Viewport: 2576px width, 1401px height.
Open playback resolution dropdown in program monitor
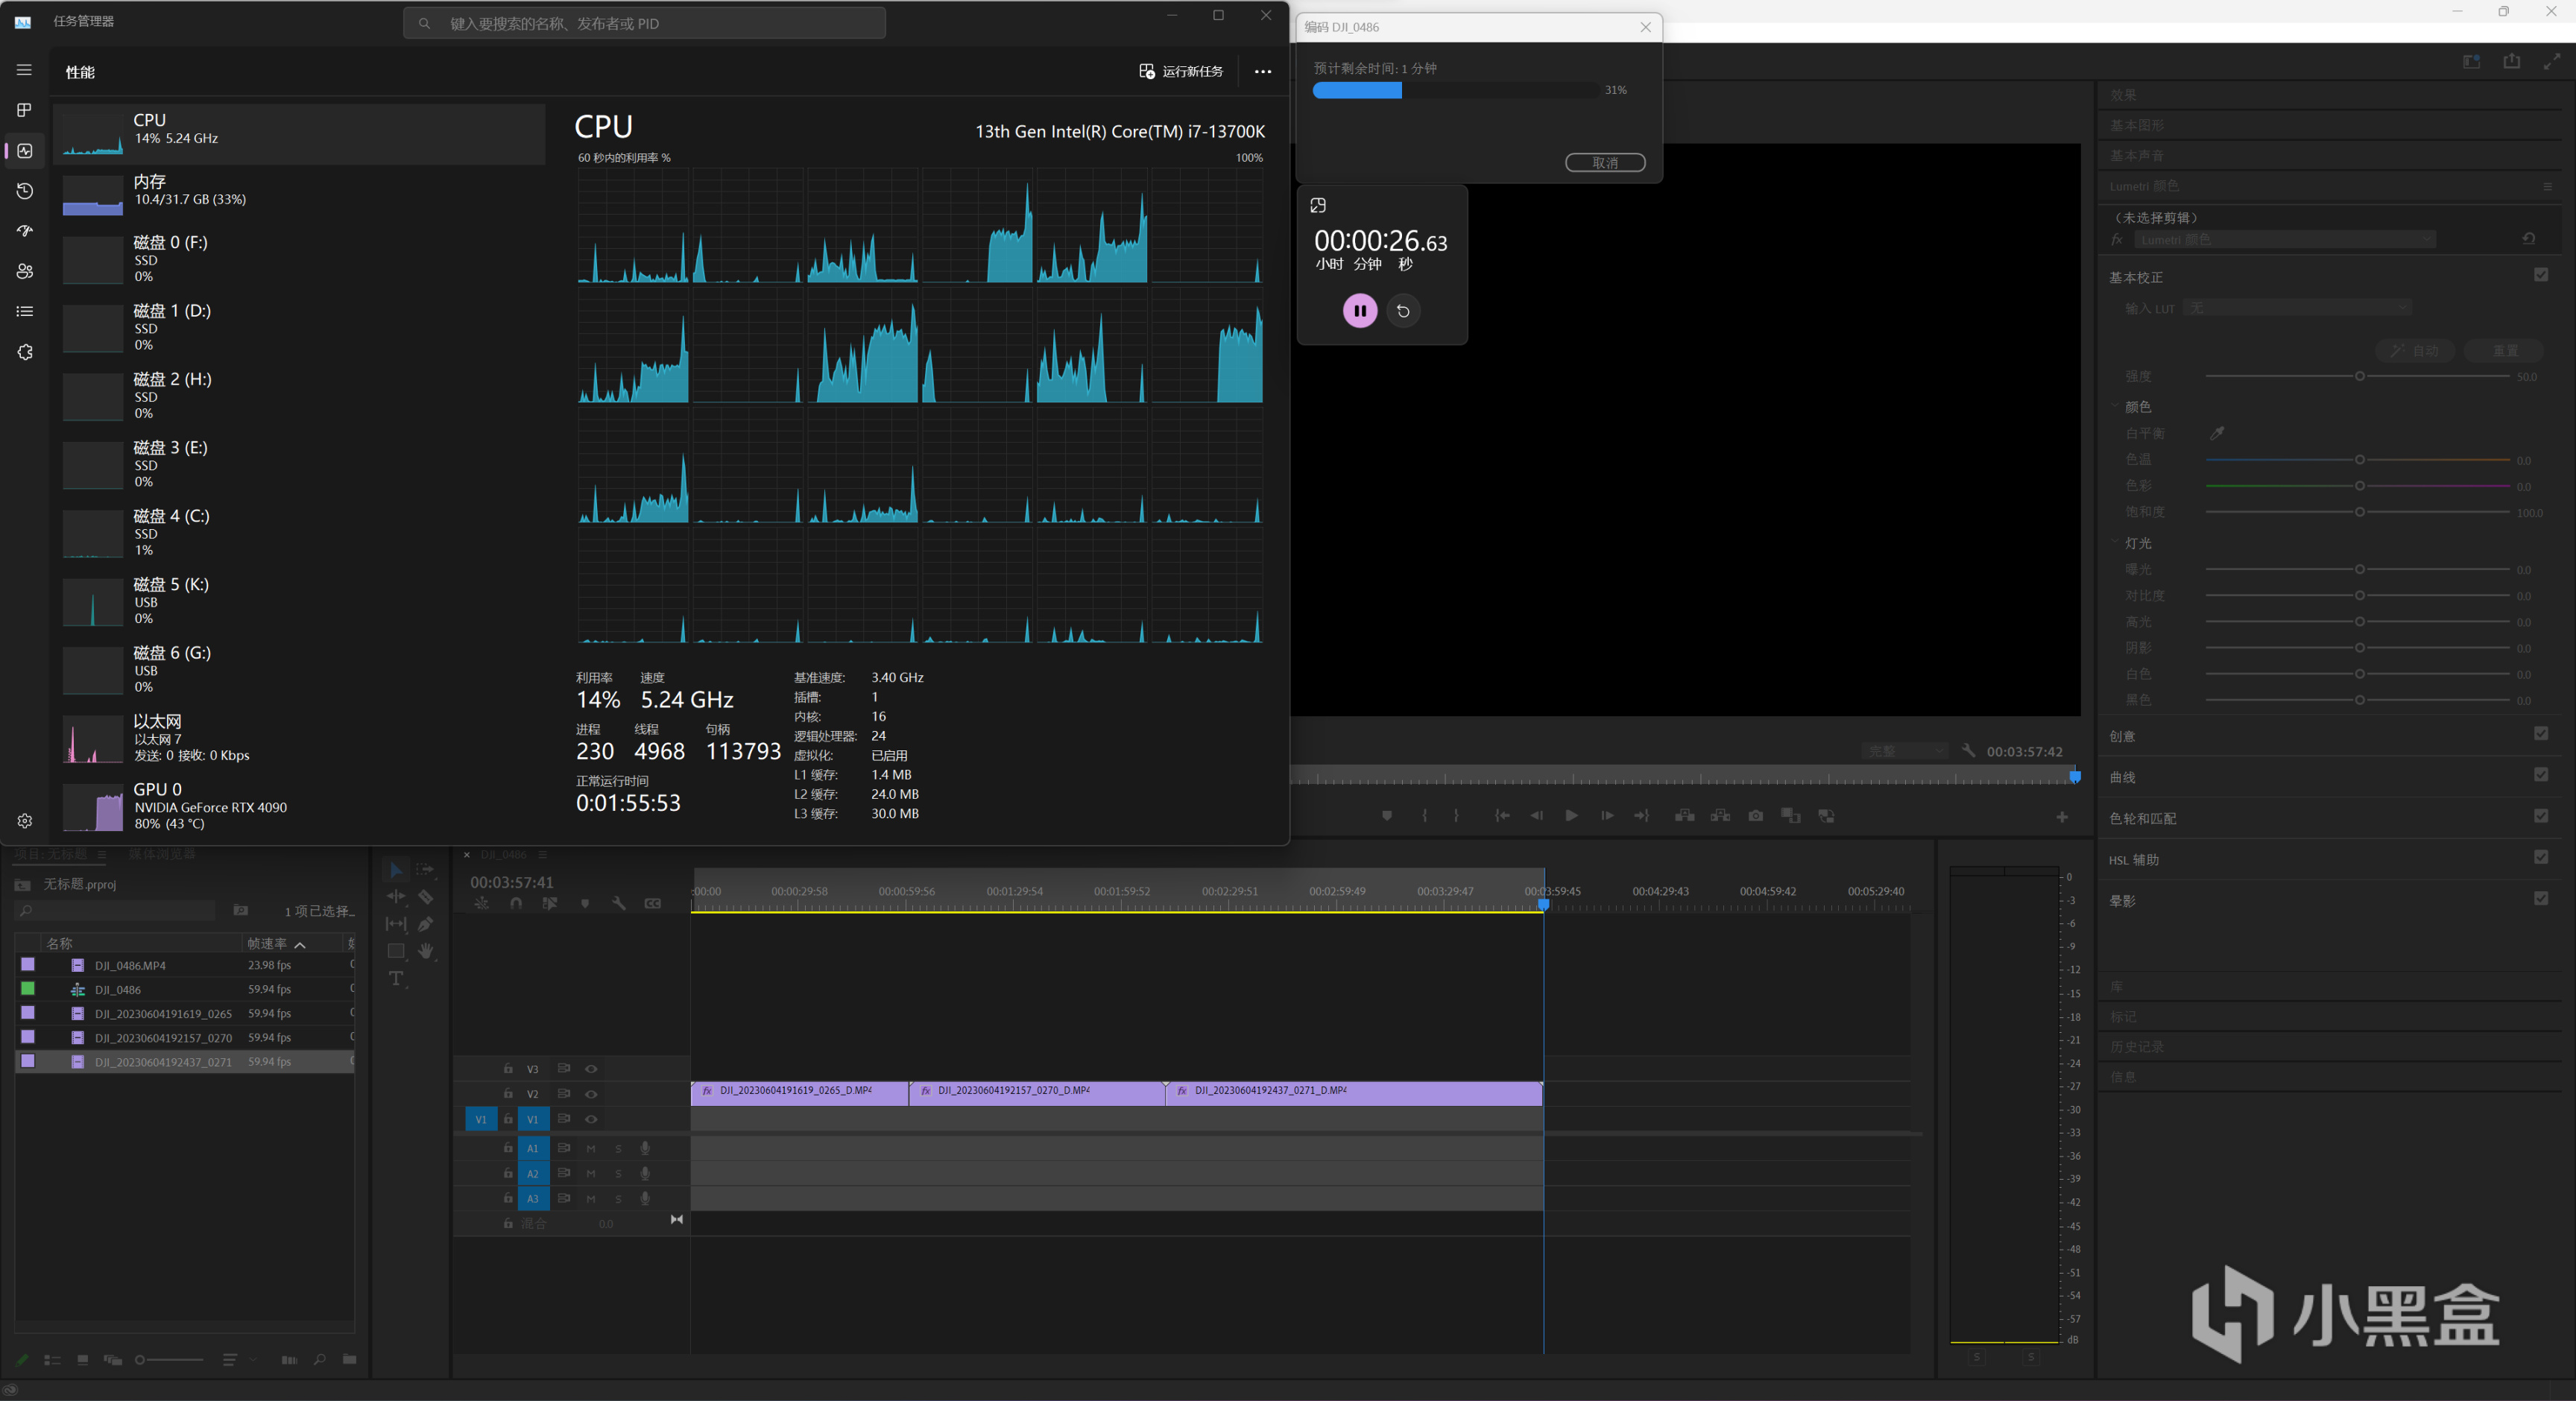click(x=1905, y=751)
